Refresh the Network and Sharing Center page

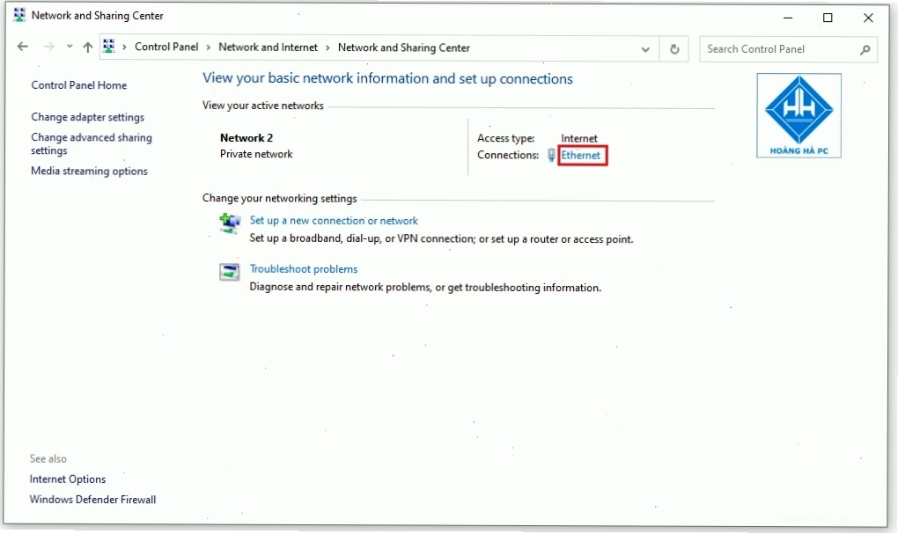(x=674, y=49)
